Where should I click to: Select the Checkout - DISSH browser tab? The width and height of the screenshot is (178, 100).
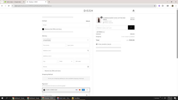36,2
